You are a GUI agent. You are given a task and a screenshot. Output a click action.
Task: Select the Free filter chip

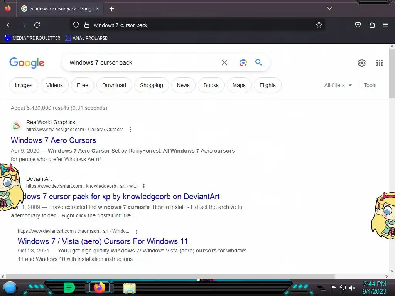point(83,85)
